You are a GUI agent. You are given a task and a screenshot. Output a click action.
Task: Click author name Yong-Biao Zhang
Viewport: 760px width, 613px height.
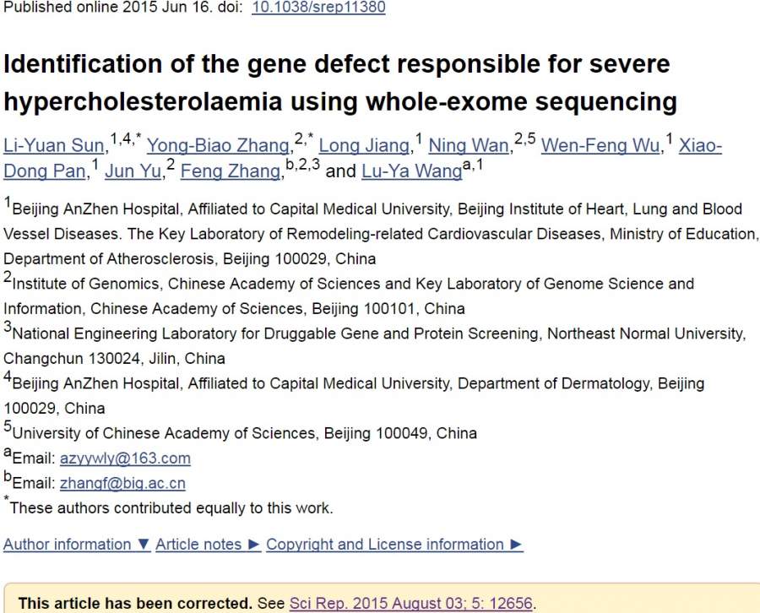pyautogui.click(x=218, y=146)
